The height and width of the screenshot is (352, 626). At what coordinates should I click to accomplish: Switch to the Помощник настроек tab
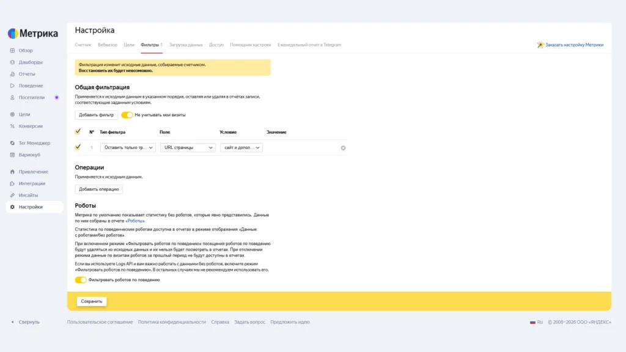[x=250, y=45]
